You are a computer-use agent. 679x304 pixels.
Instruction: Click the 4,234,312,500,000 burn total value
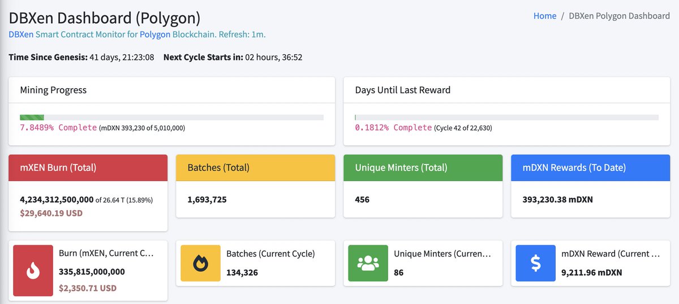(x=57, y=199)
